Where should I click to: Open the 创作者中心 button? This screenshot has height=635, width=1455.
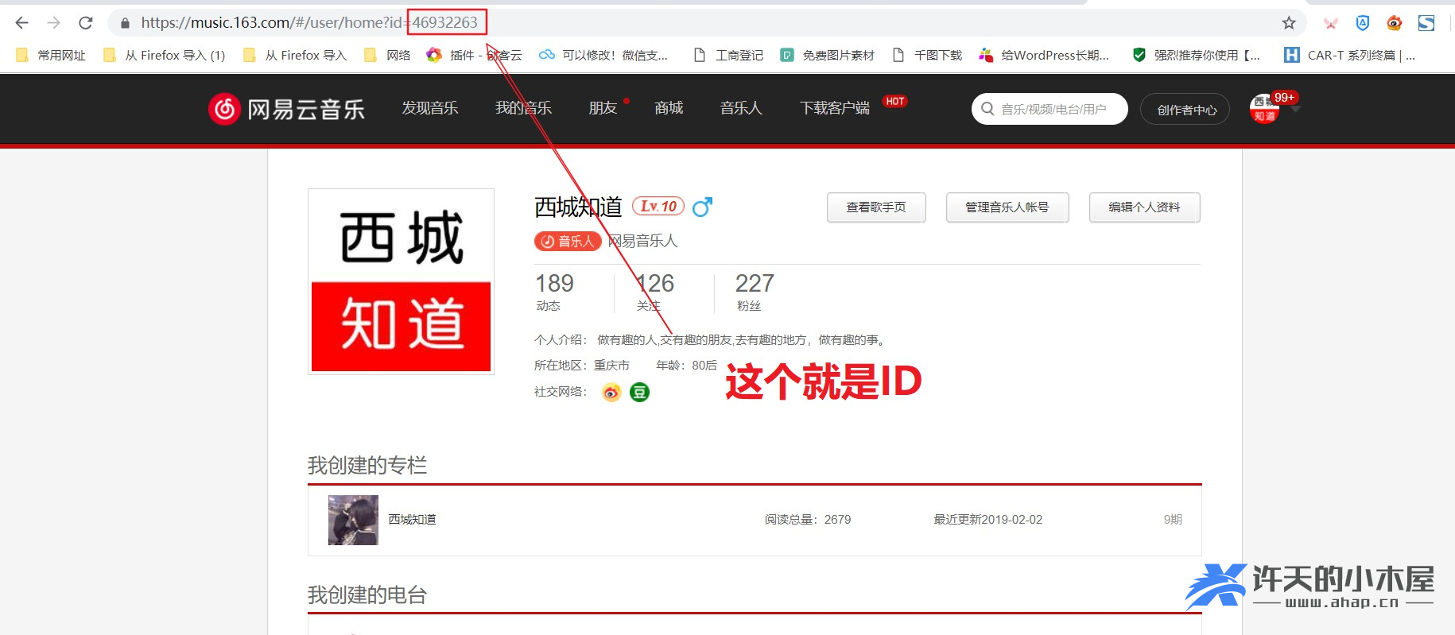pos(1185,110)
